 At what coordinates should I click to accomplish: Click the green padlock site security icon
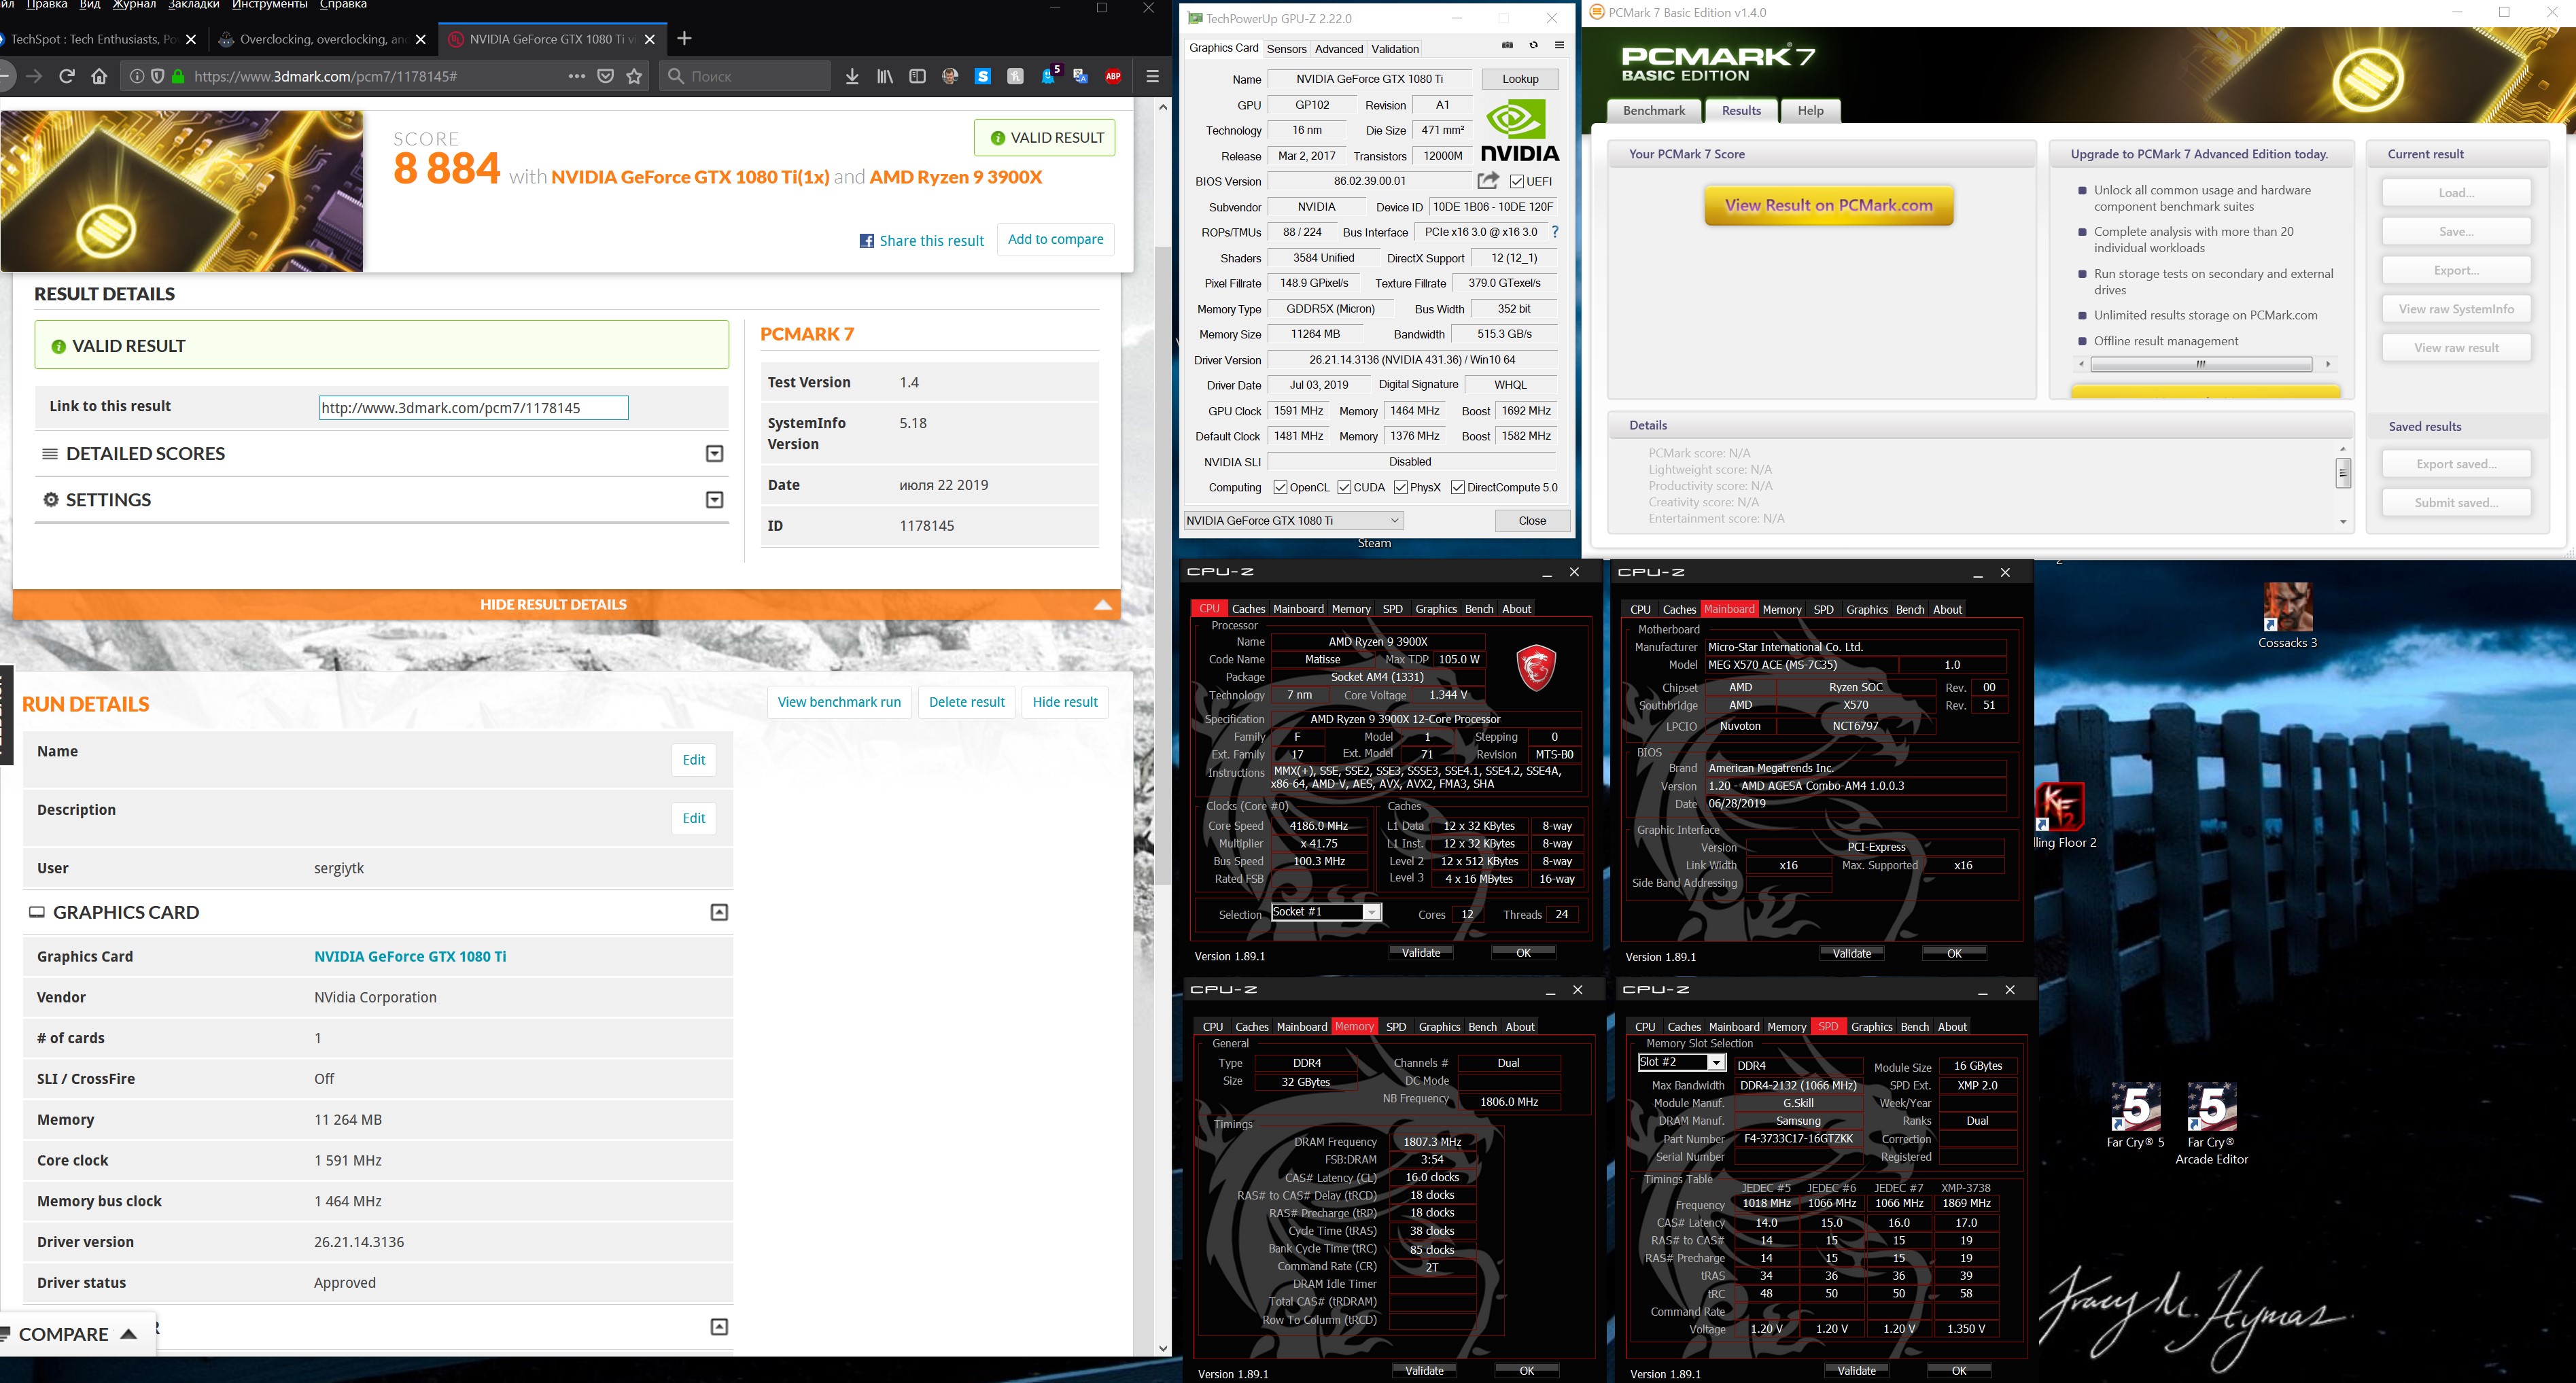[x=178, y=76]
